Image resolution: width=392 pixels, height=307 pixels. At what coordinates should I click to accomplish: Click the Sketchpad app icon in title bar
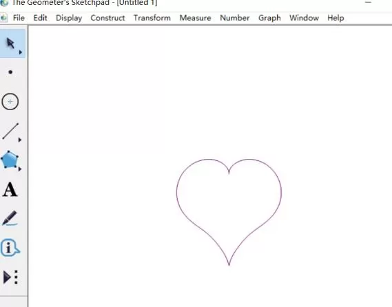[x=4, y=3]
